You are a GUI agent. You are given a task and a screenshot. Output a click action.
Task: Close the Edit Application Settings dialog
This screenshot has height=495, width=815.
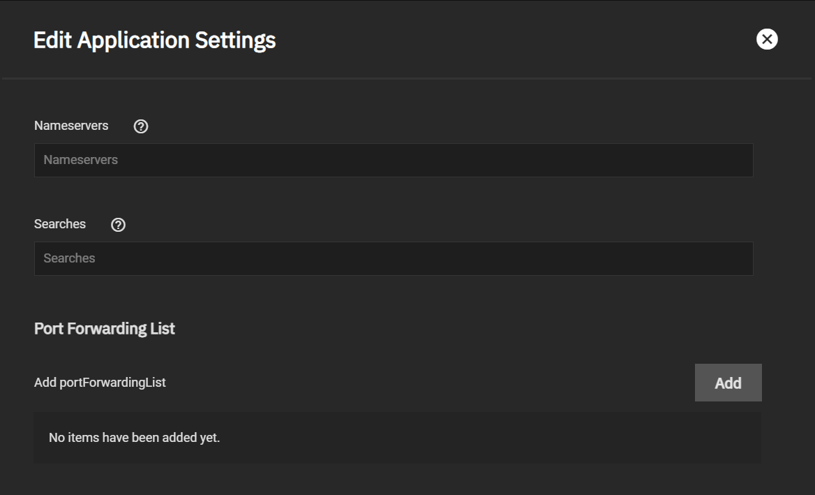click(767, 39)
